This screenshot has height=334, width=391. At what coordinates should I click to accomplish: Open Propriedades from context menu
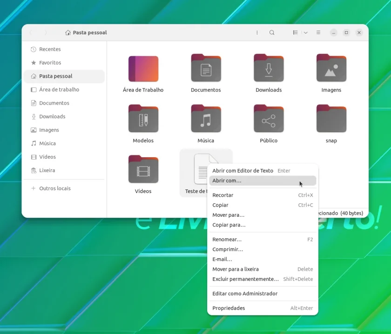click(263, 308)
